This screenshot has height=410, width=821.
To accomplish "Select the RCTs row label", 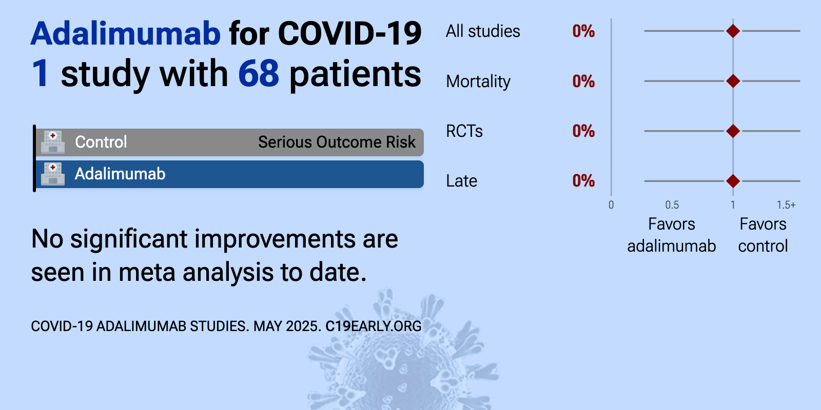I will (x=464, y=131).
